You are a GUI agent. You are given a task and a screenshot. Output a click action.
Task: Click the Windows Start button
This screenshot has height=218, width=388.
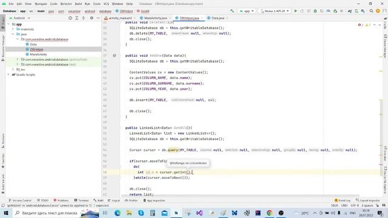5,213
